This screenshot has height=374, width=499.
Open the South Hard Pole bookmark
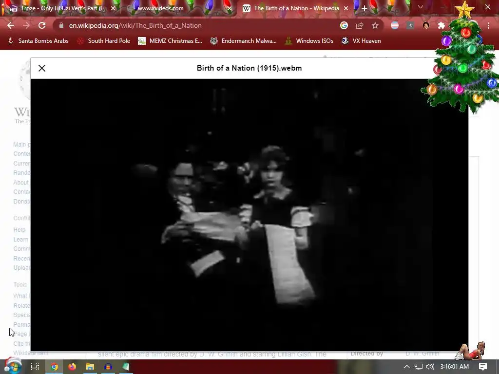pyautogui.click(x=104, y=41)
